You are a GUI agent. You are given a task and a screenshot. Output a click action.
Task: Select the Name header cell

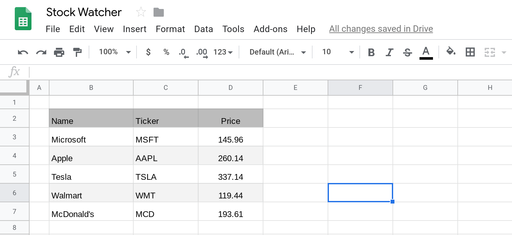[x=91, y=118]
